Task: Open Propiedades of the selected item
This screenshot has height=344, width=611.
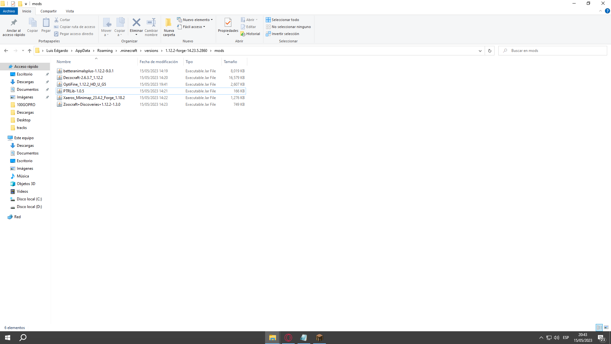Action: click(x=228, y=27)
